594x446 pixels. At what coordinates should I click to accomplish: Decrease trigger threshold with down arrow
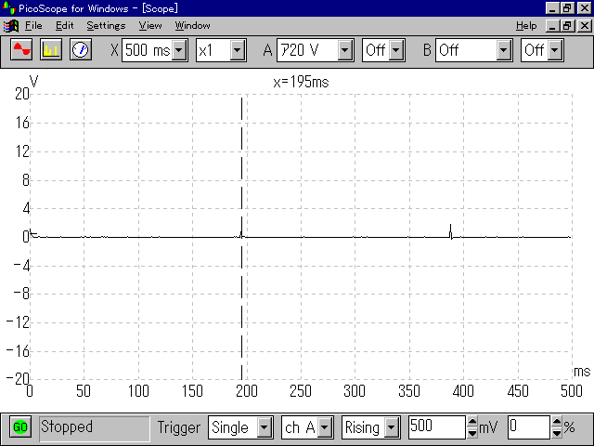point(472,433)
